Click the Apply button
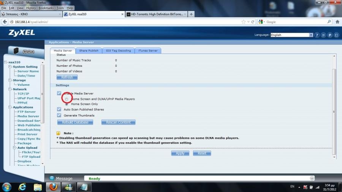Viewport: 342px width, 192px height. point(180,153)
